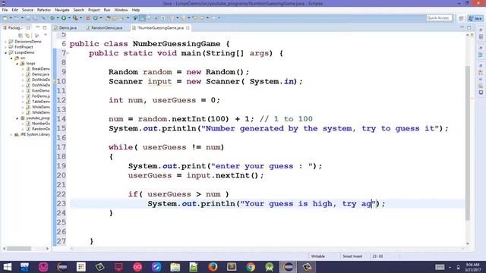Click the Save icon in toolbar
The height and width of the screenshot is (273, 486).
coord(28,18)
